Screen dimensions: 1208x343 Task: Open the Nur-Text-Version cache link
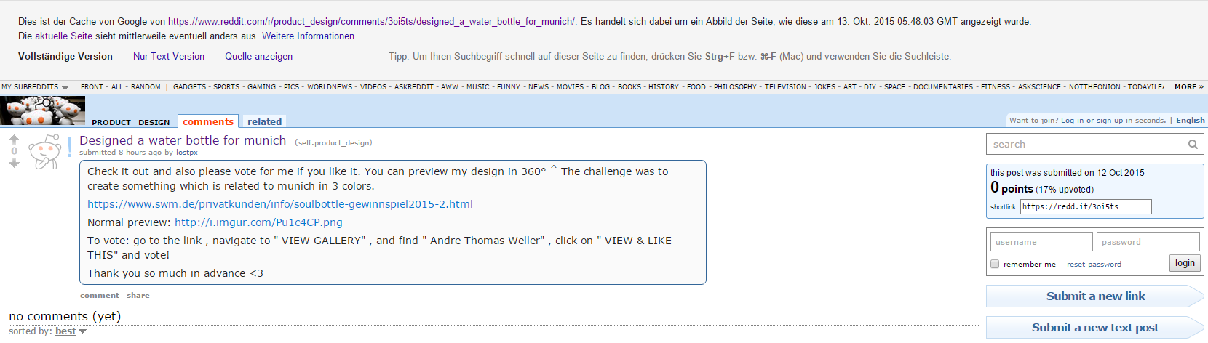click(169, 57)
